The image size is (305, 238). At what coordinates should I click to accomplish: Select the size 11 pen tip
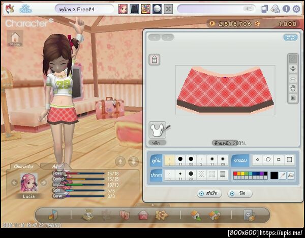pyautogui.click(x=180, y=175)
